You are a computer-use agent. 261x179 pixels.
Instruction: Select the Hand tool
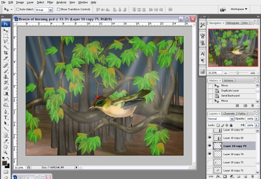pyautogui.click(x=6, y=147)
